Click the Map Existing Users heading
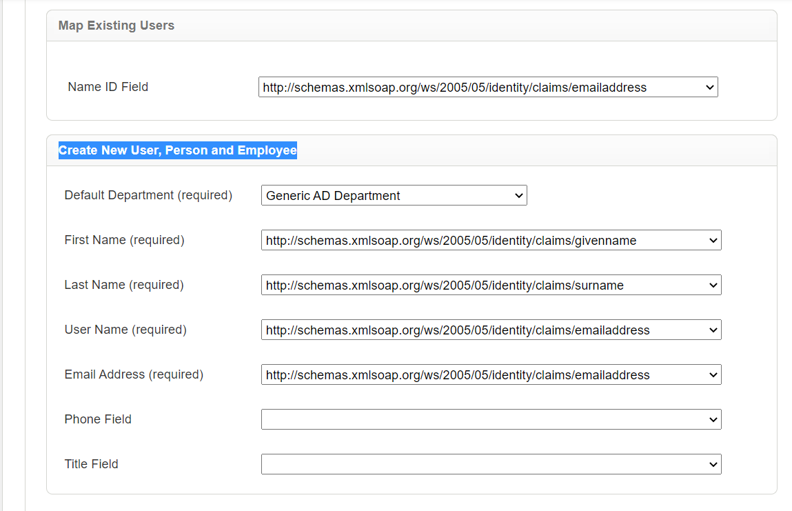 pyautogui.click(x=116, y=26)
